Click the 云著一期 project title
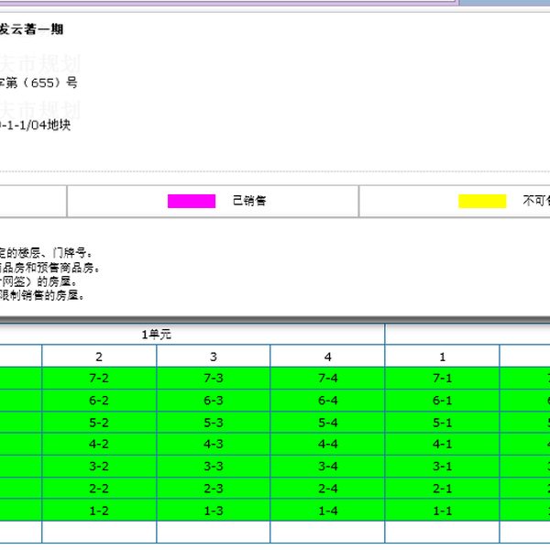The image size is (550, 550). 37,29
